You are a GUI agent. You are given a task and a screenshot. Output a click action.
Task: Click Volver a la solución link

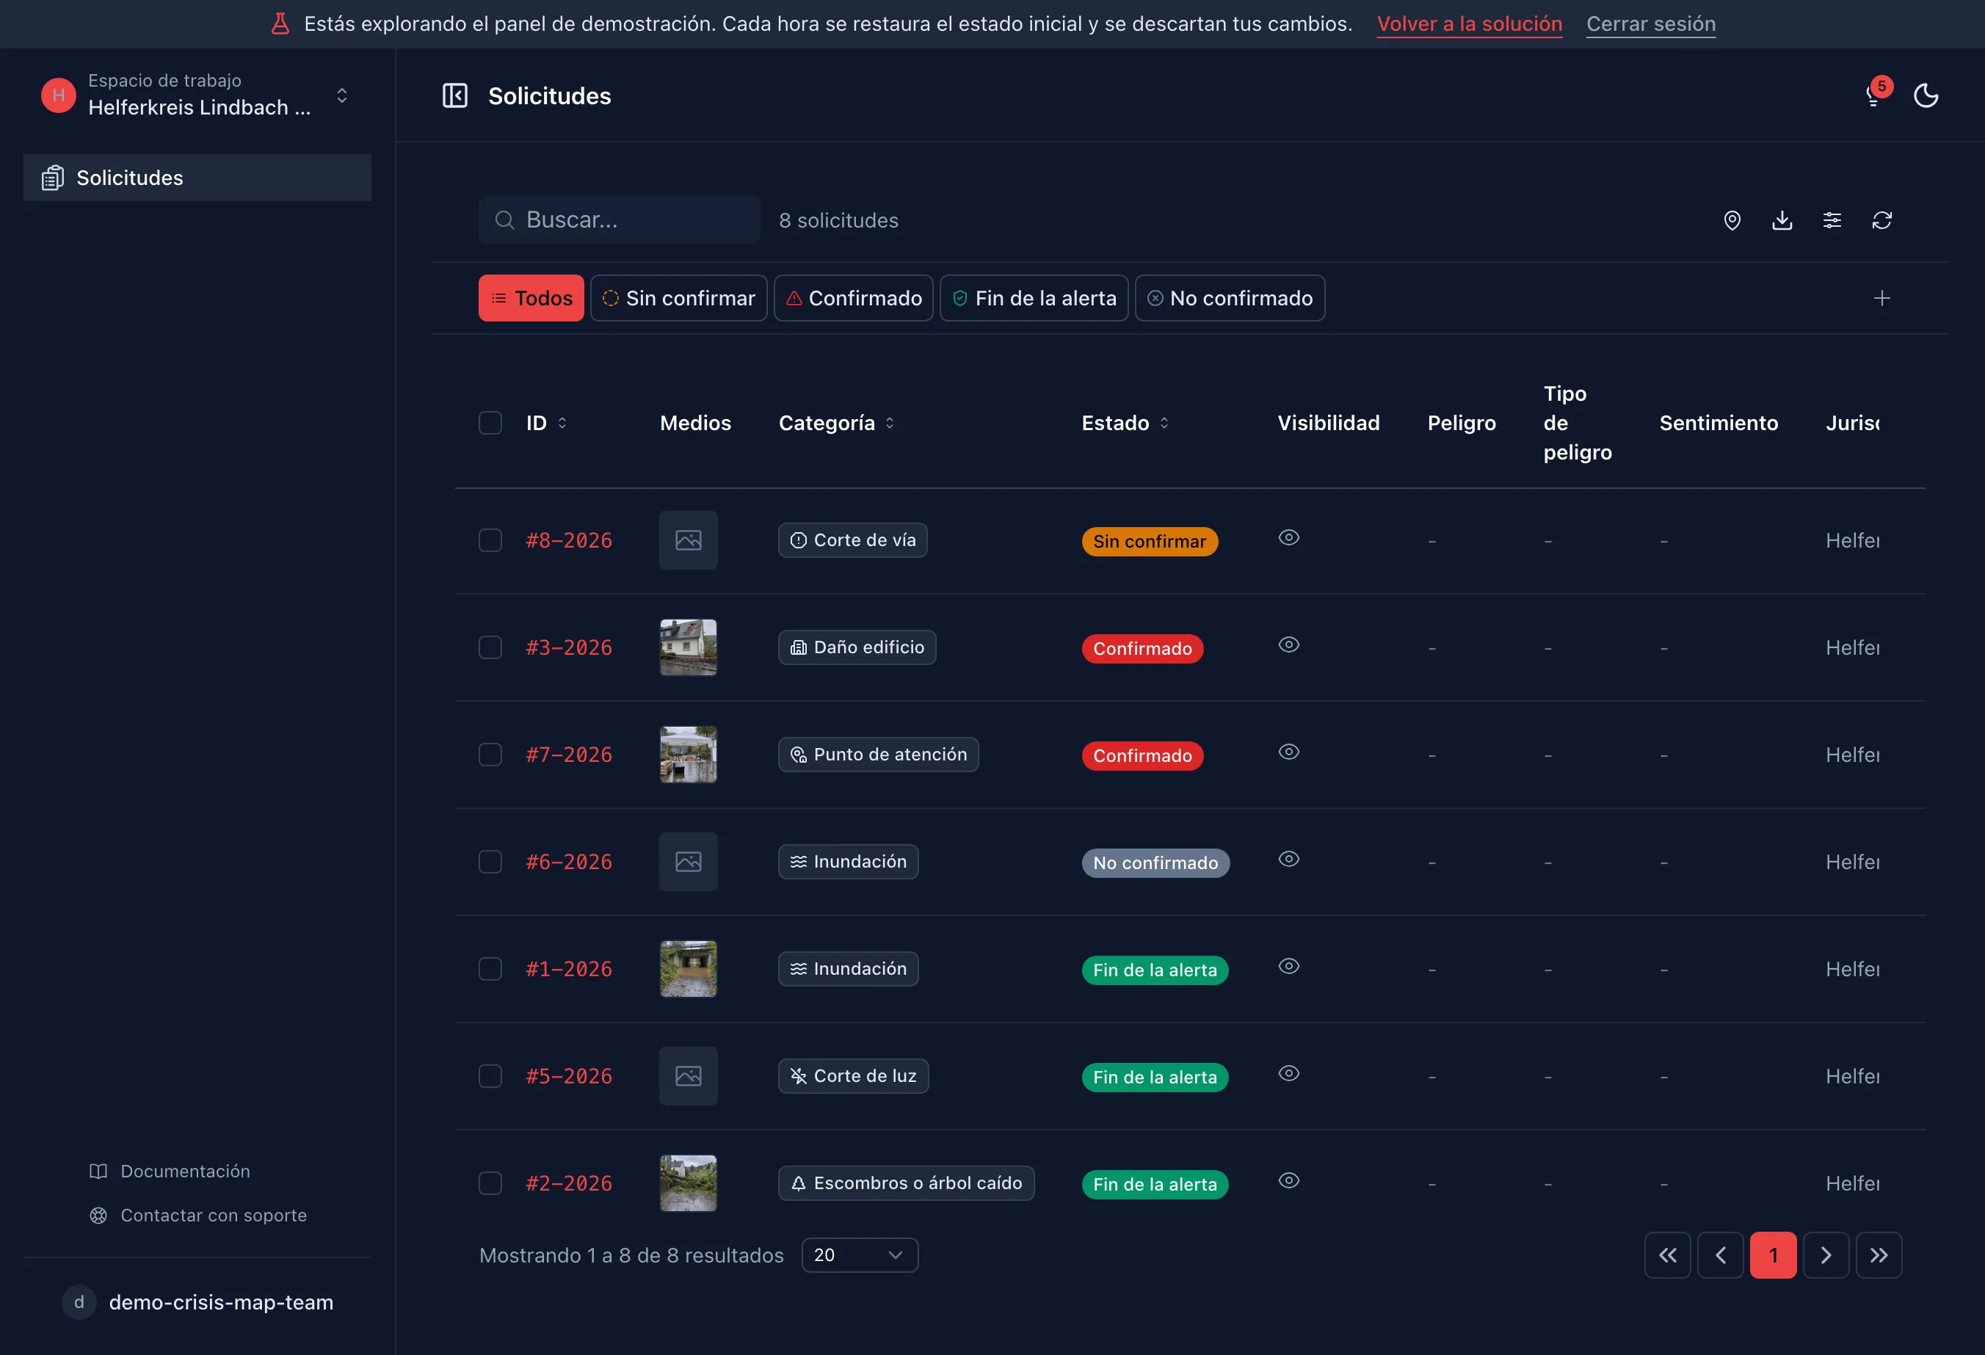(1470, 24)
